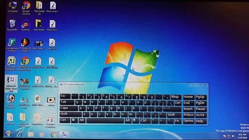Toggle the ScrLk key

(201, 115)
